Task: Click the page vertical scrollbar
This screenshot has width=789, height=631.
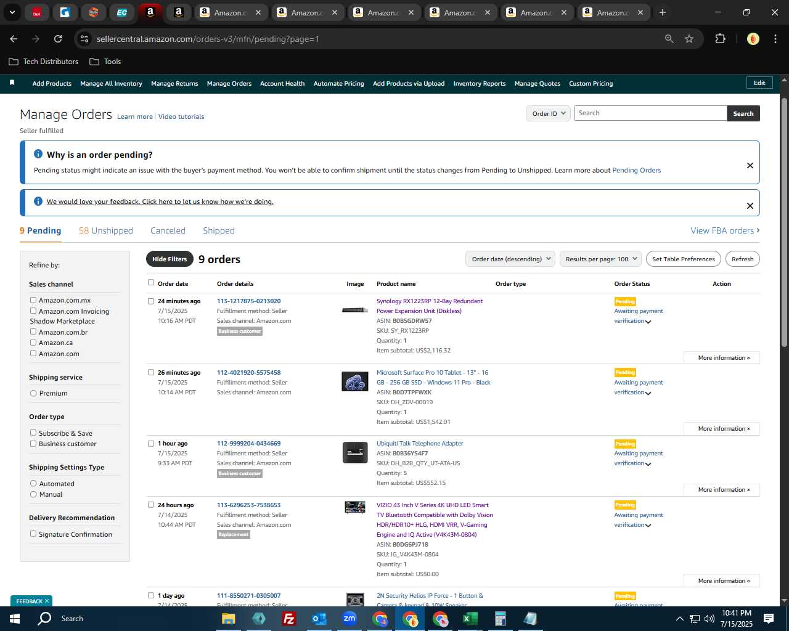Action: (784, 222)
